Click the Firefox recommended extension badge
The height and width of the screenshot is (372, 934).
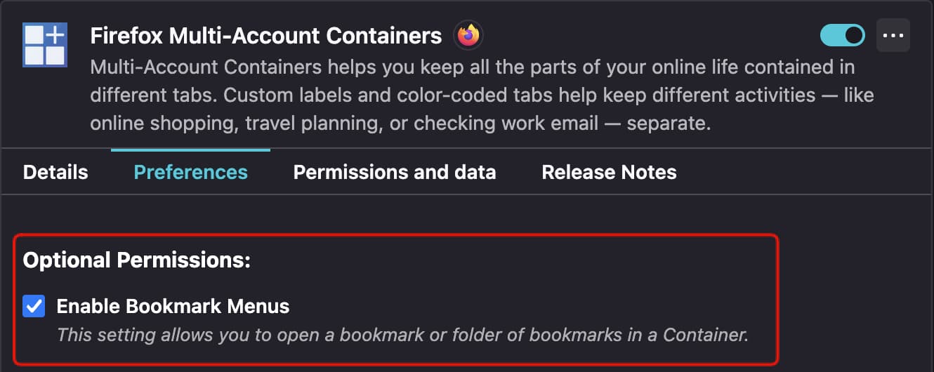(468, 35)
